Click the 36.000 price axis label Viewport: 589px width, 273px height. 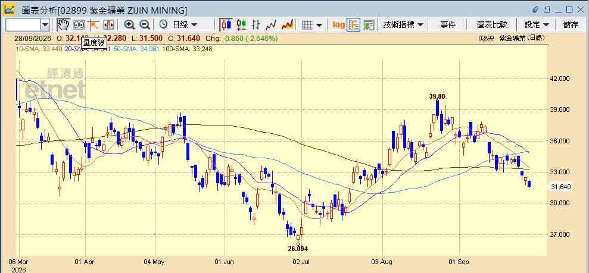pyautogui.click(x=560, y=141)
